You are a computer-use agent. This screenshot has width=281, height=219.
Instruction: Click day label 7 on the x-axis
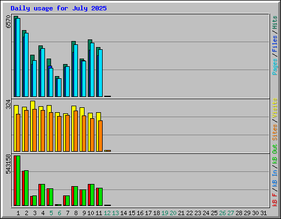68,213
